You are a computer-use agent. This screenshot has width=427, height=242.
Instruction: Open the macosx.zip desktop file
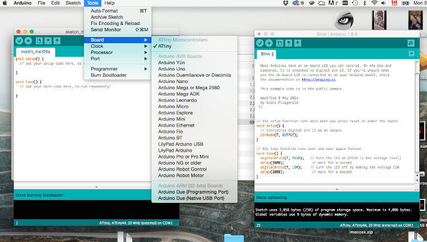pyautogui.click(x=362, y=232)
